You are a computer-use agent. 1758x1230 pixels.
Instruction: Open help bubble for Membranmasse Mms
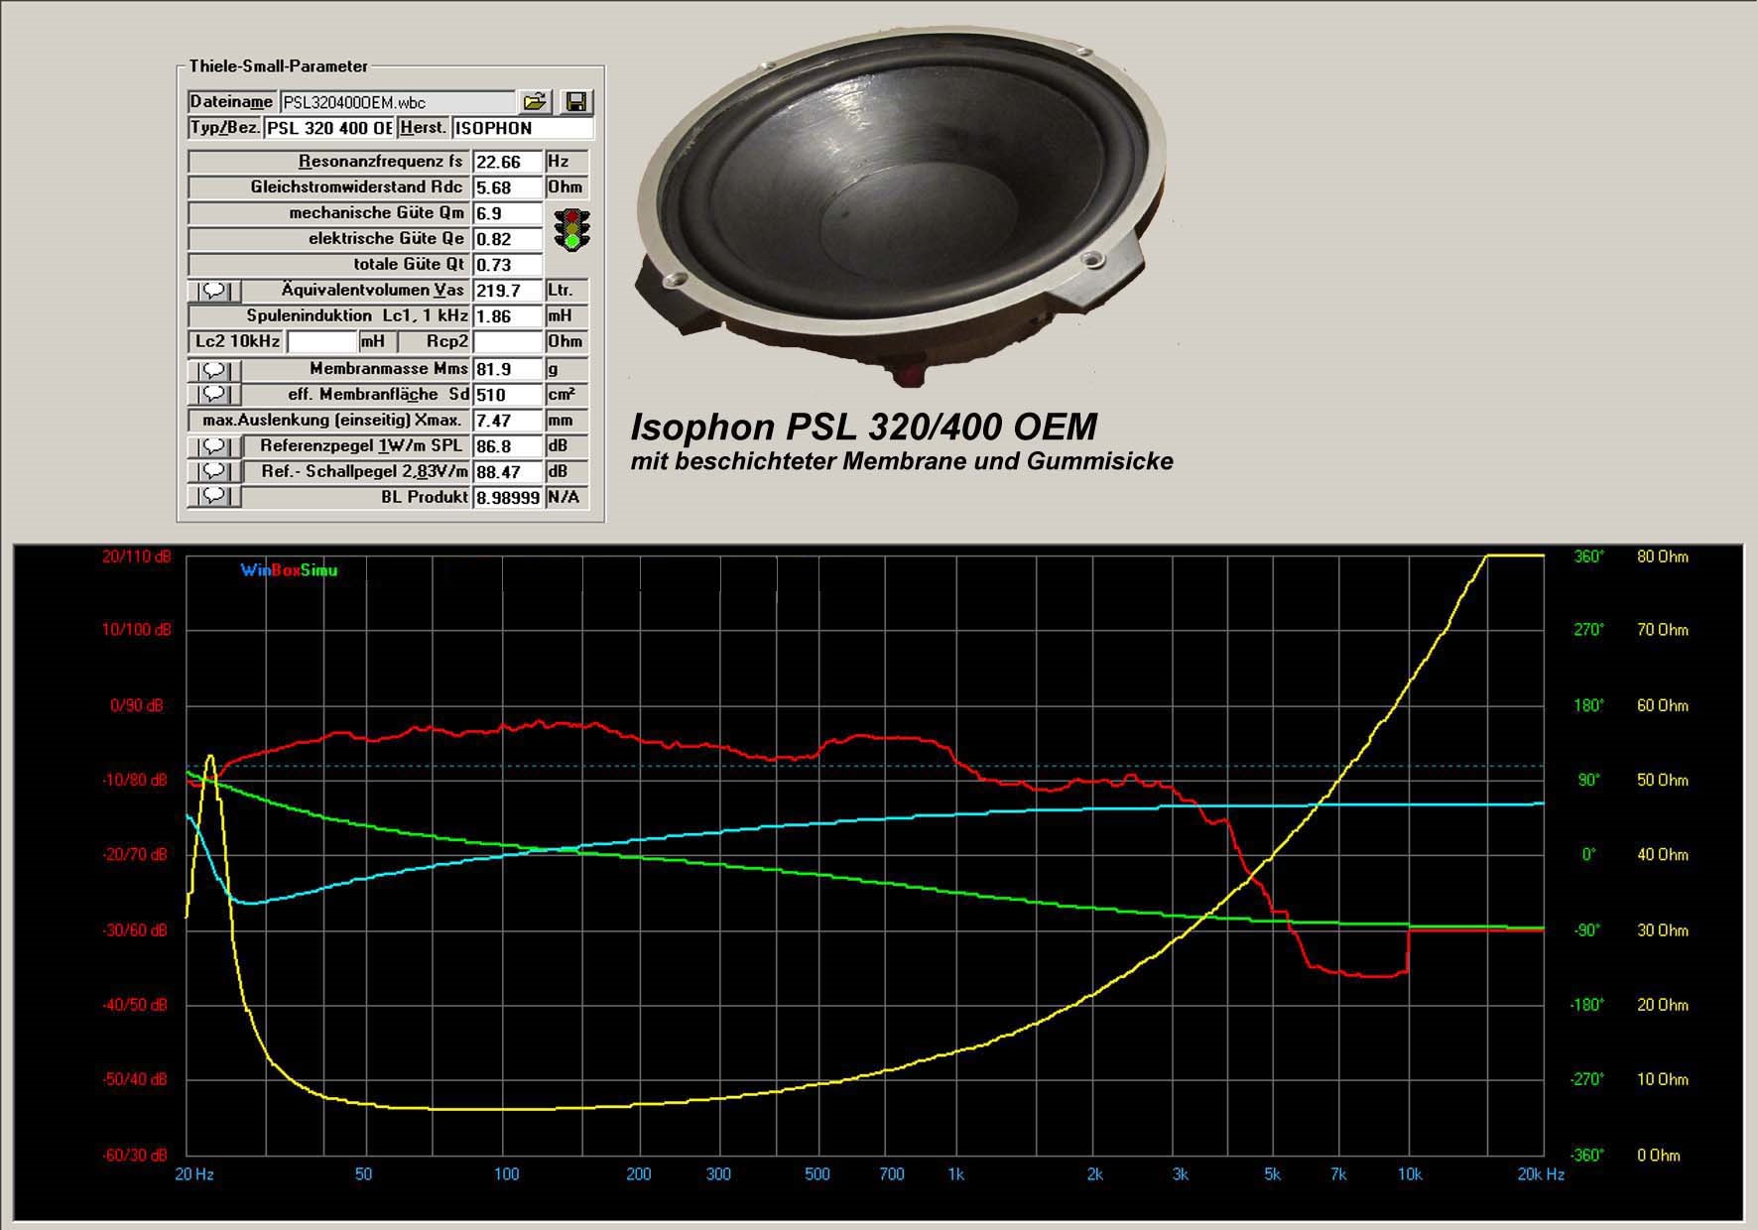click(x=215, y=370)
